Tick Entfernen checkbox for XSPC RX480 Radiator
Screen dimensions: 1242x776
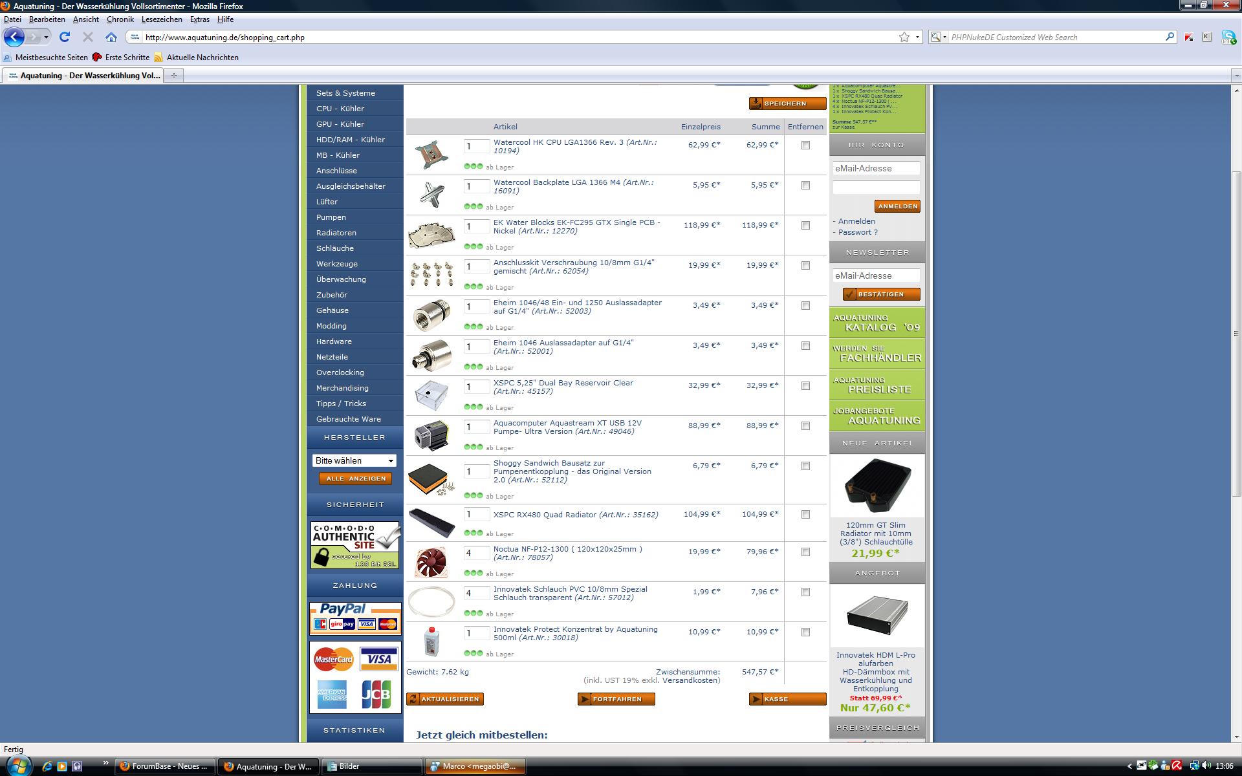click(x=805, y=515)
